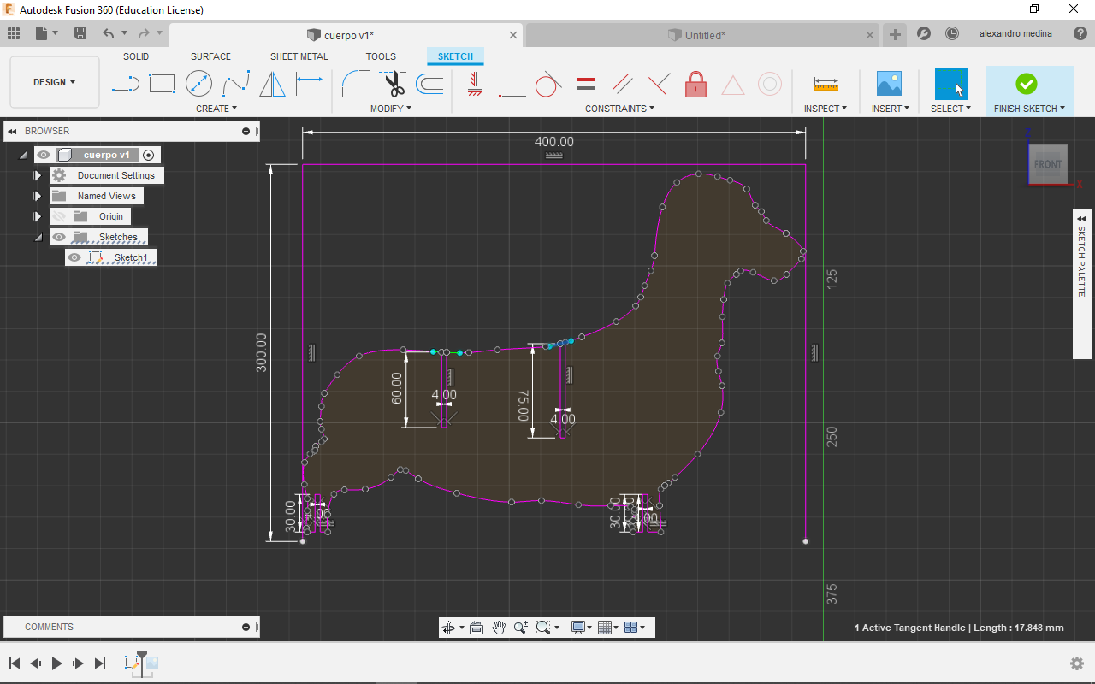This screenshot has height=684, width=1095.
Task: Open the CONSTRAINTS dropdown menu
Action: pyautogui.click(x=619, y=109)
